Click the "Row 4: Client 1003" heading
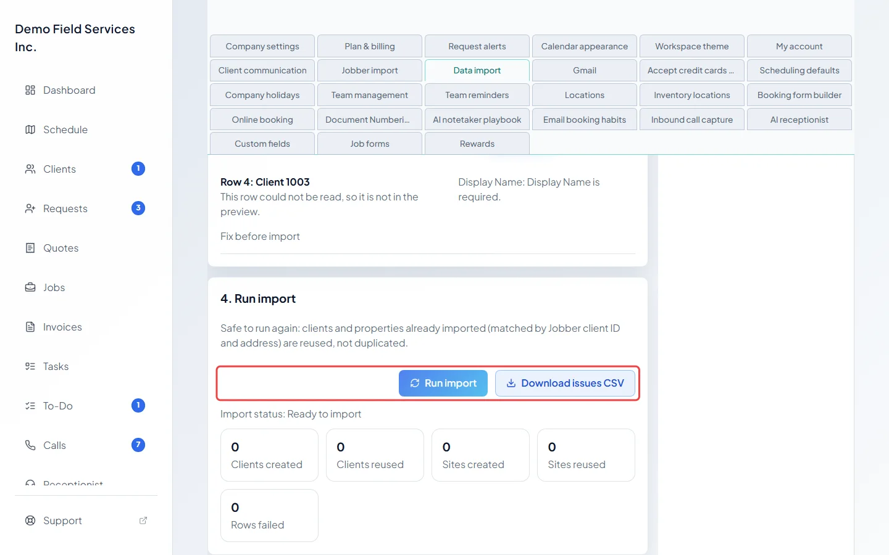The image size is (889, 555). pyautogui.click(x=265, y=182)
